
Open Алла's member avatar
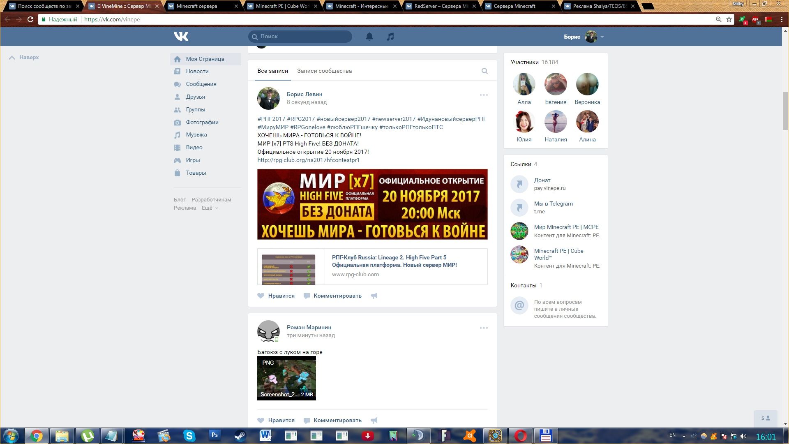click(524, 84)
